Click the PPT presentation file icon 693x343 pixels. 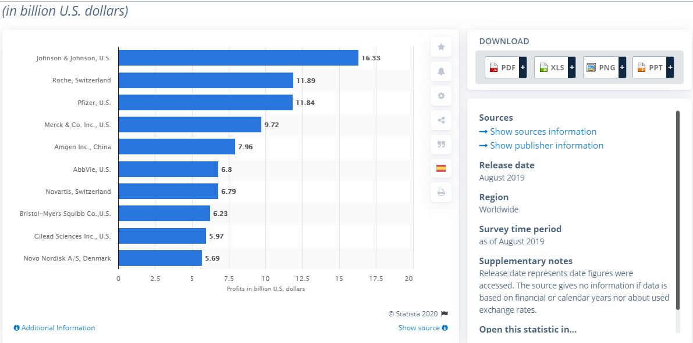click(x=641, y=67)
